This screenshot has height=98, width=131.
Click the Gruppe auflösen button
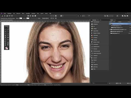[46, 18]
